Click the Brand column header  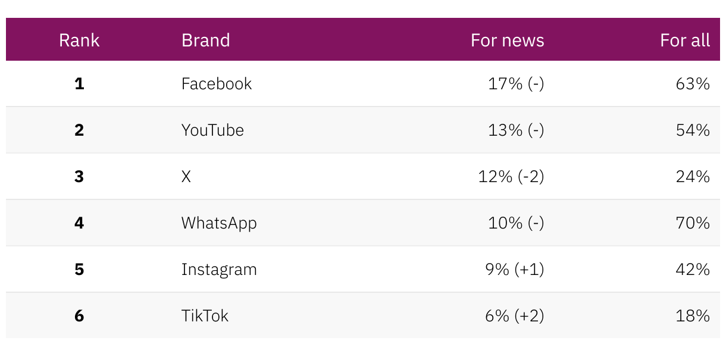click(x=205, y=40)
